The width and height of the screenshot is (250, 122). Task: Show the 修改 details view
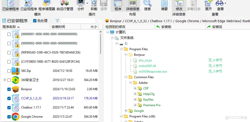[179, 6]
